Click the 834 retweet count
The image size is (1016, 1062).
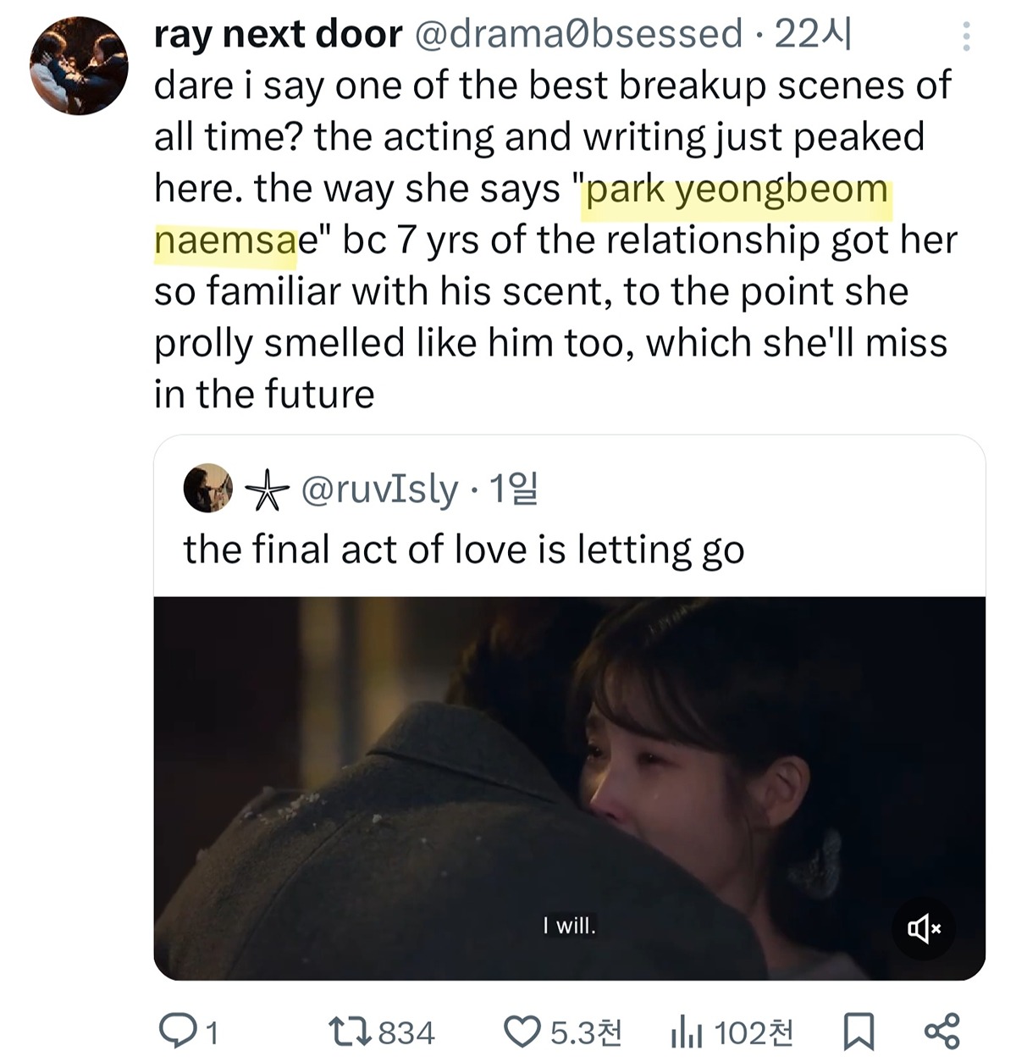coord(406,1032)
